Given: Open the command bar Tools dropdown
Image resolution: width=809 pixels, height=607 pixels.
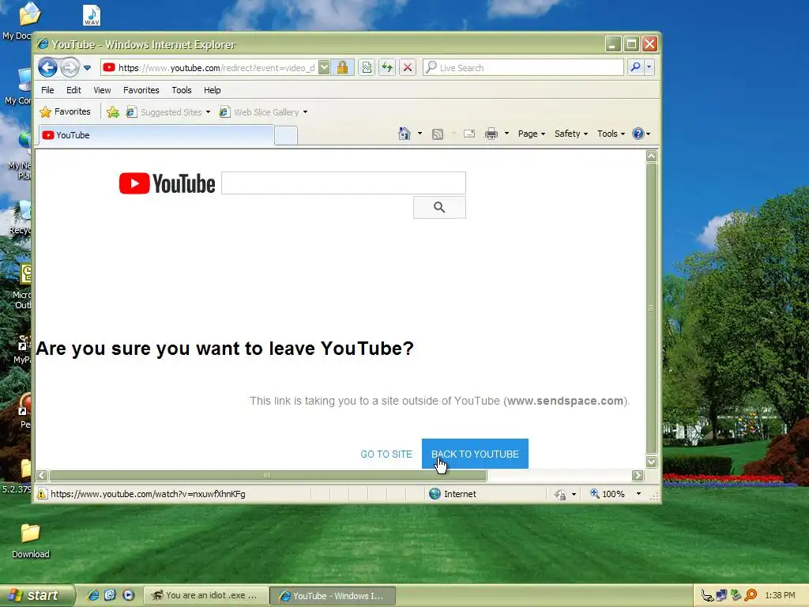Looking at the screenshot, I should point(611,134).
